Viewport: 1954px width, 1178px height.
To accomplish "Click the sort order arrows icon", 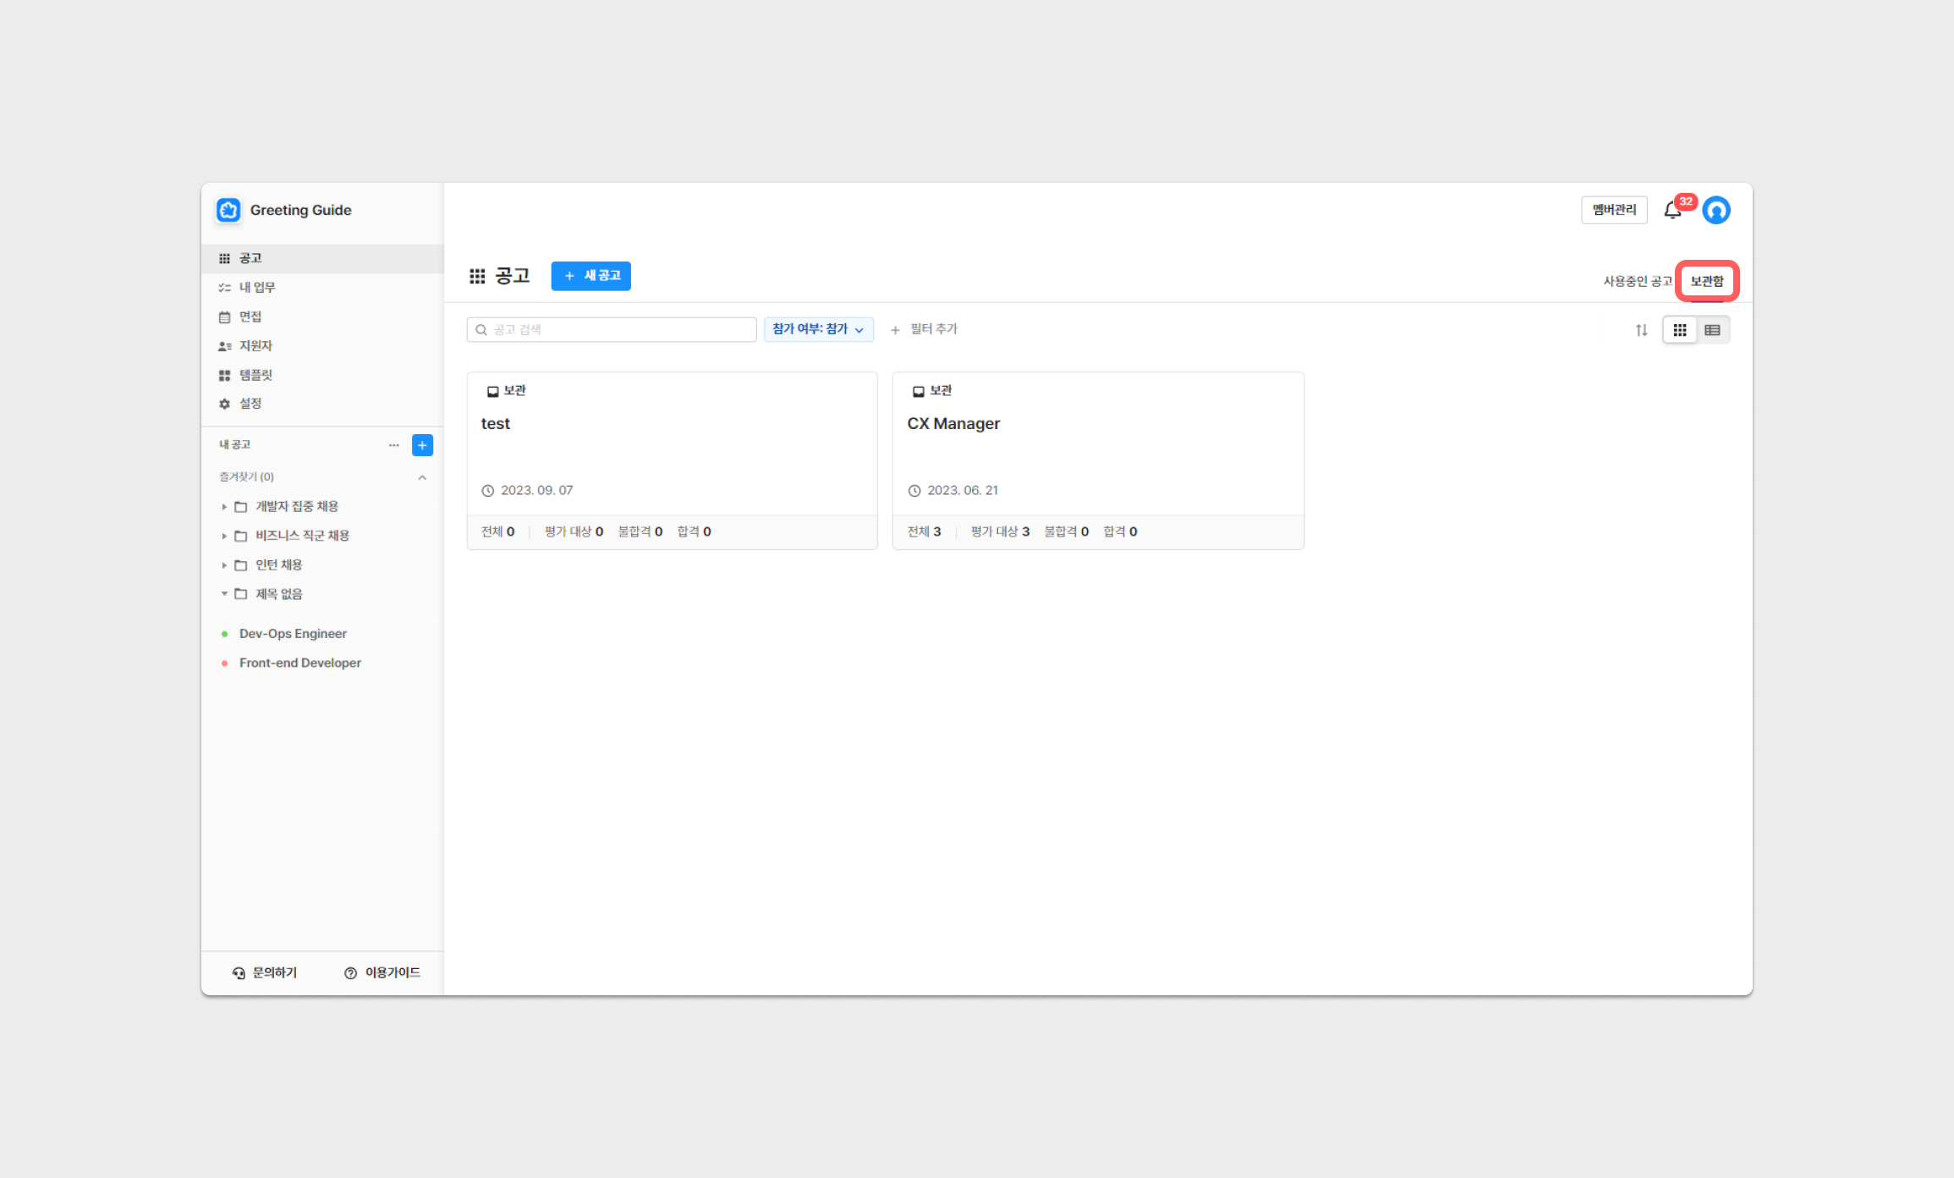I will 1641,330.
